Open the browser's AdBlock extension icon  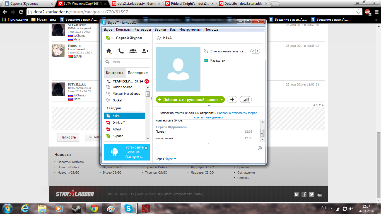pyautogui.click(x=367, y=12)
